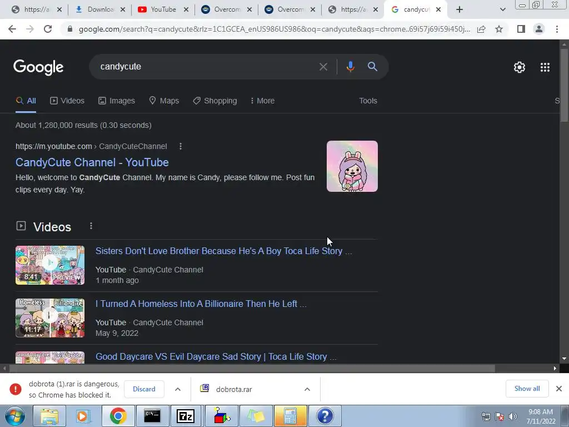Open Google apps grid
The image size is (569, 427).
coord(545,67)
